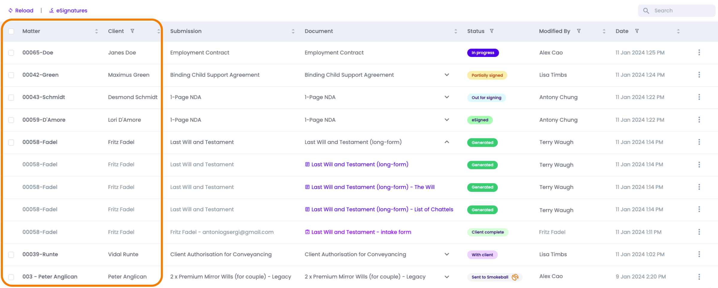
Task: Open the eSignatures view
Action: [68, 11]
